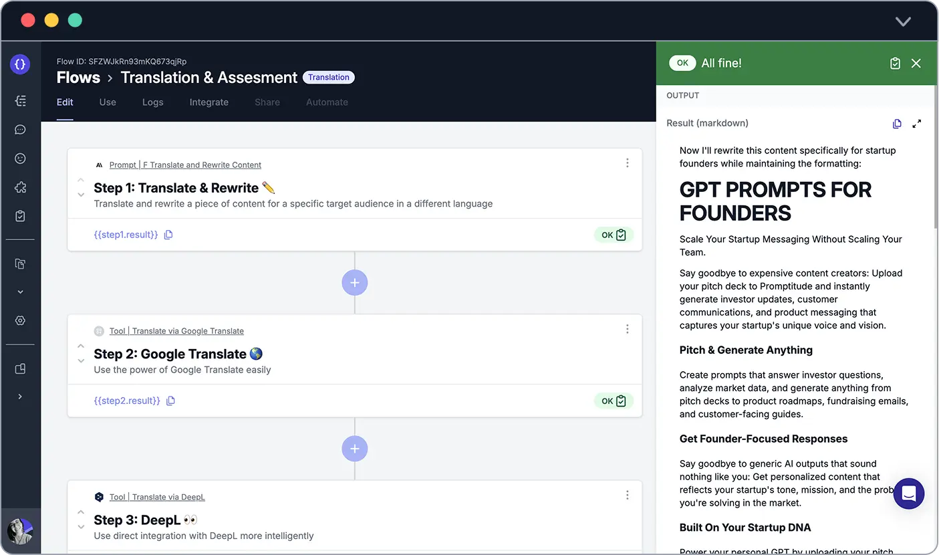Move Step 2 down with arrow

click(x=81, y=361)
